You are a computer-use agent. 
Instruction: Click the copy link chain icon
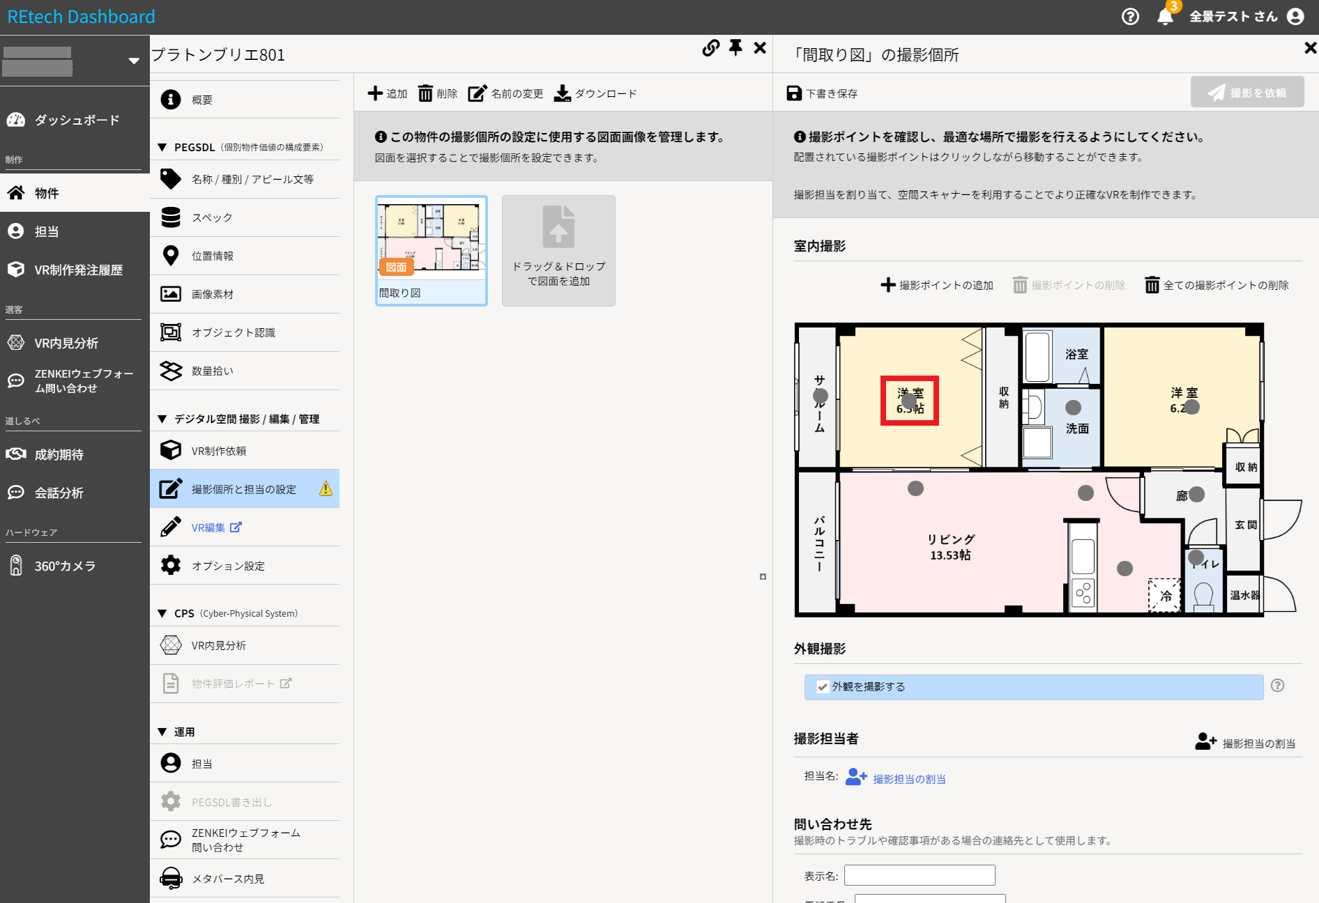pyautogui.click(x=710, y=48)
